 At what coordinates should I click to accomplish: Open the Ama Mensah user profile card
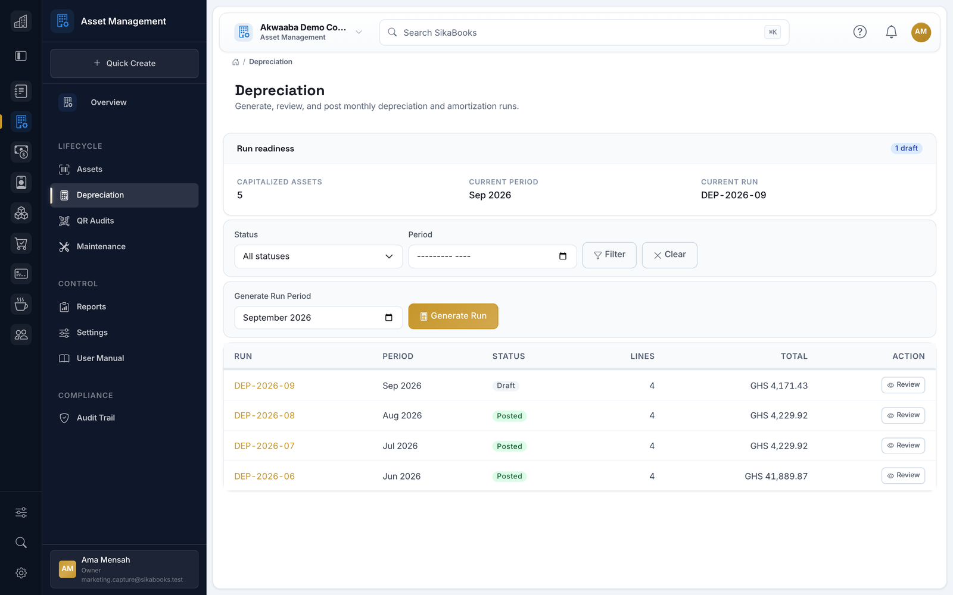pyautogui.click(x=124, y=569)
